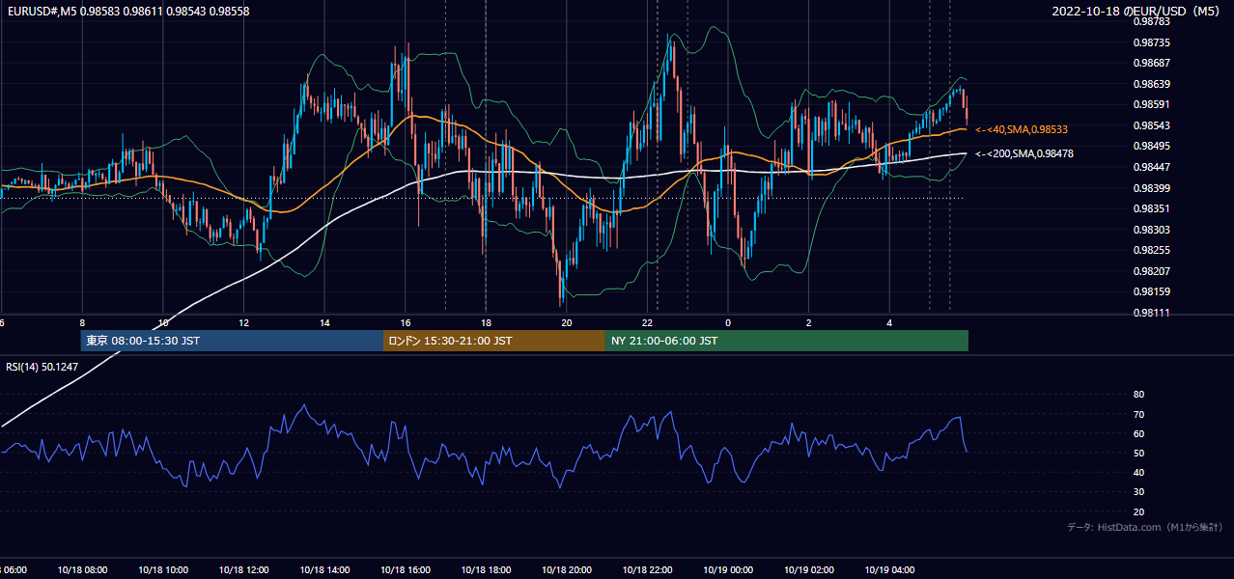Click the 40 SMA 0.98533 label
This screenshot has height=579, width=1234.
1022,129
